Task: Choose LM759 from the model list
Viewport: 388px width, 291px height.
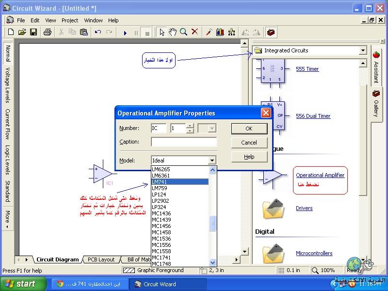Action: tap(180, 188)
